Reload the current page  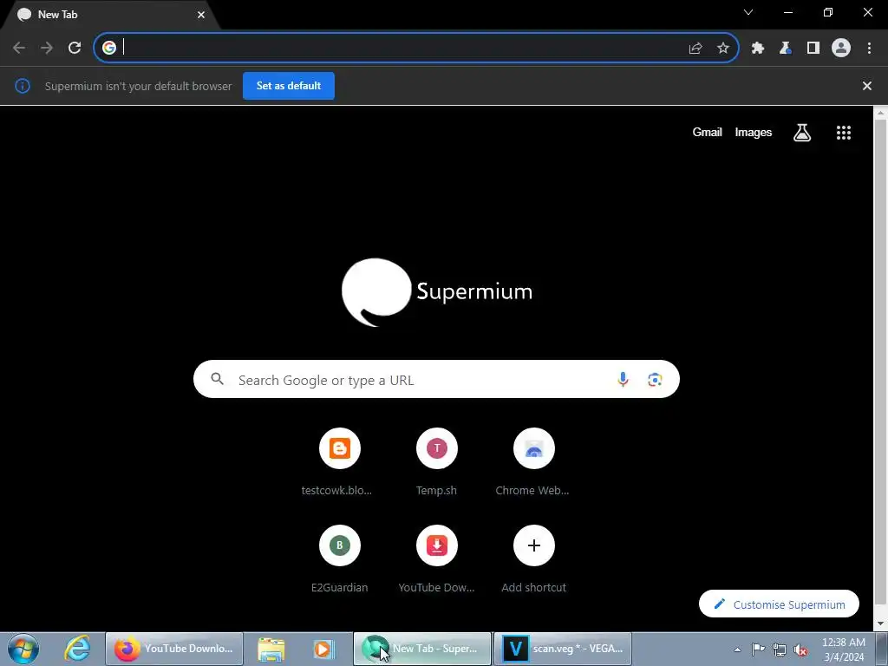[75, 48]
